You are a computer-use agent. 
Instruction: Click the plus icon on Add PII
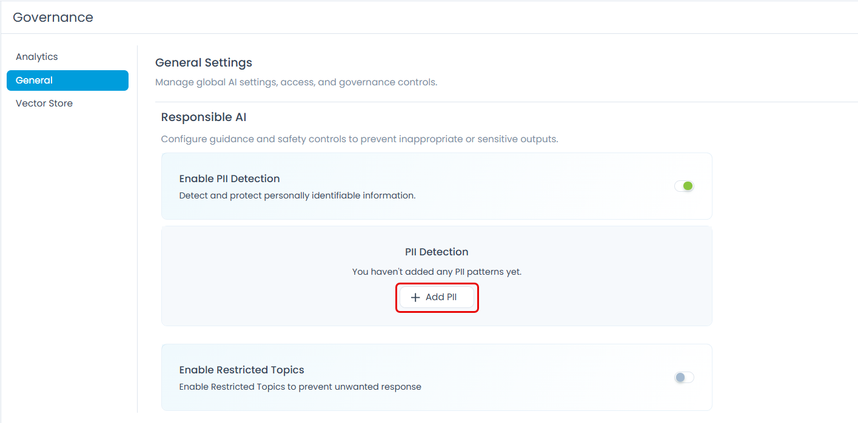coord(415,298)
